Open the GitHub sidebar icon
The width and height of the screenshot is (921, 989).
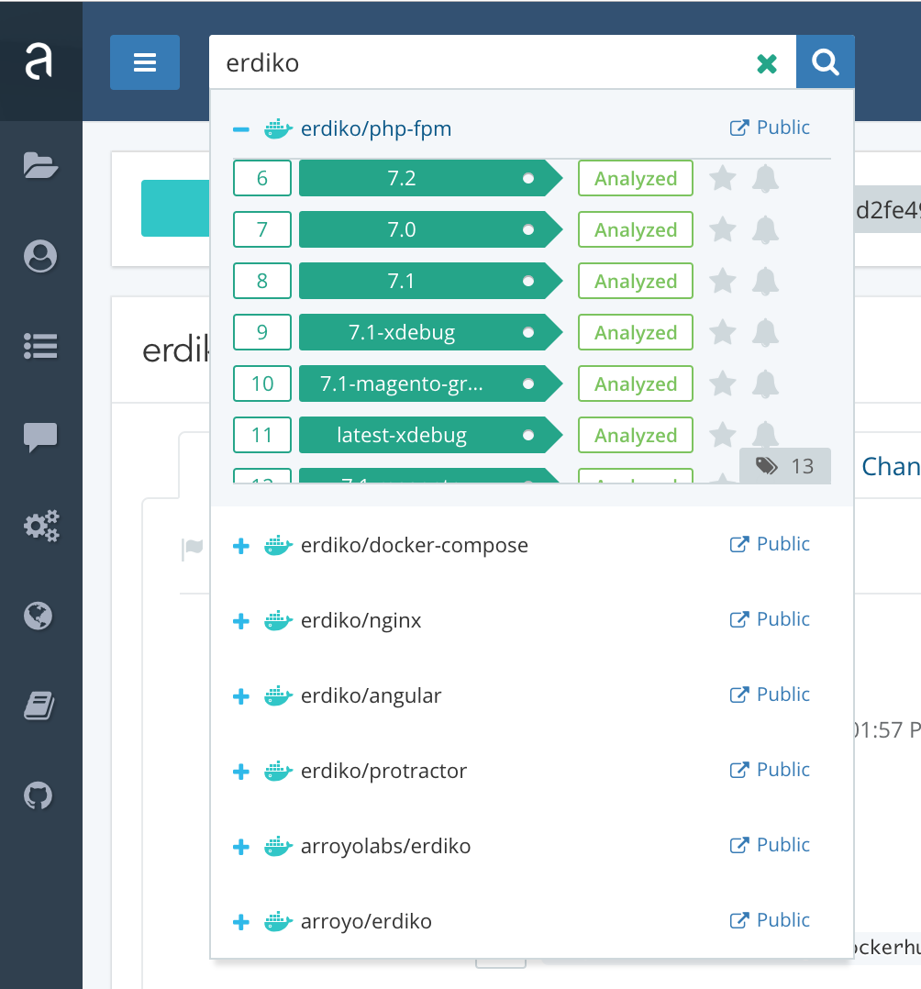click(x=39, y=796)
